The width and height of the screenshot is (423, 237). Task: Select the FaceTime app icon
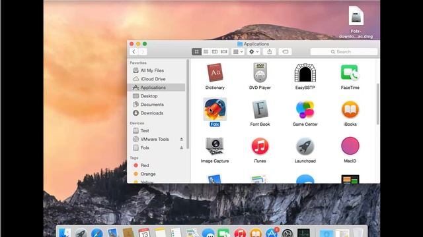[x=350, y=72]
